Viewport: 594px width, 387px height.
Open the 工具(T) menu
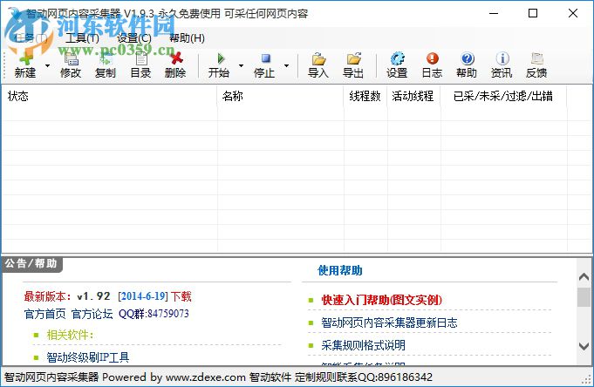pyautogui.click(x=82, y=38)
